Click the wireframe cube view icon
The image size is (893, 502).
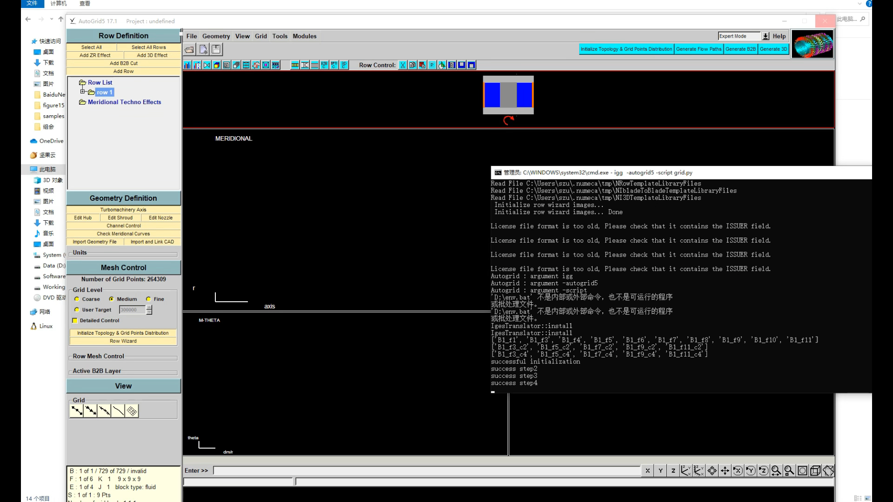point(815,471)
